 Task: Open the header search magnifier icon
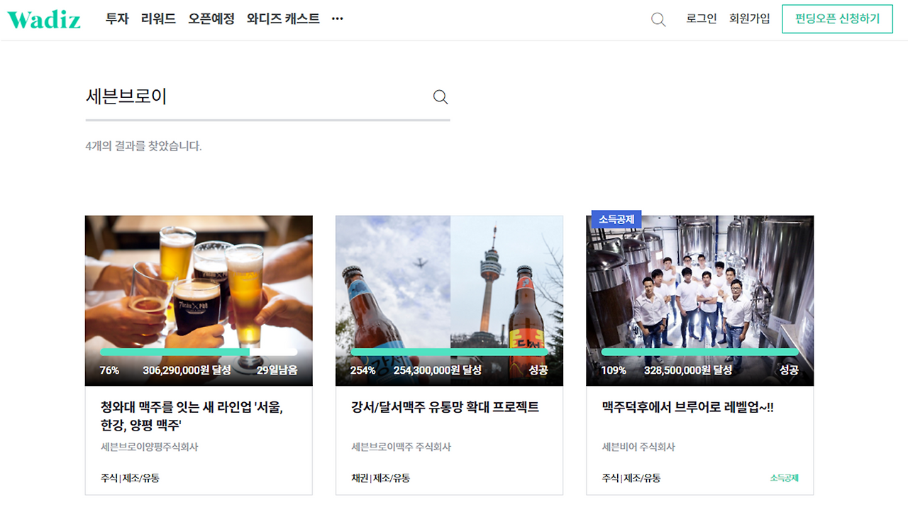(658, 20)
